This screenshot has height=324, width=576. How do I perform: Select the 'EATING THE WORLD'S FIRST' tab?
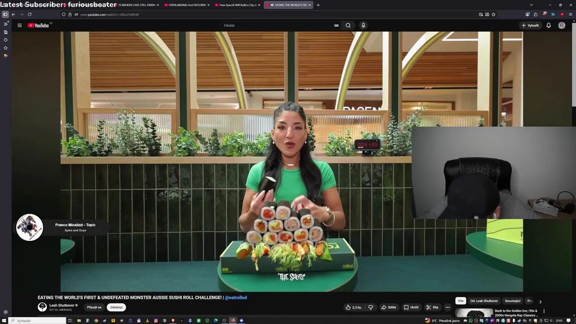tap(288, 5)
